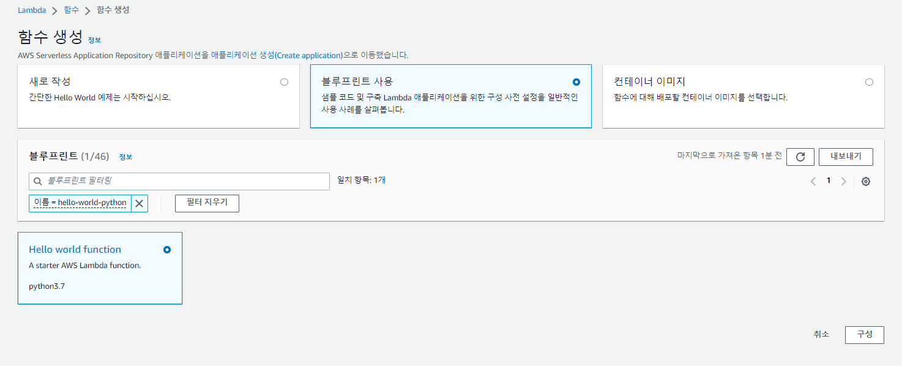Open the Lambda breadcrumb link

32,10
